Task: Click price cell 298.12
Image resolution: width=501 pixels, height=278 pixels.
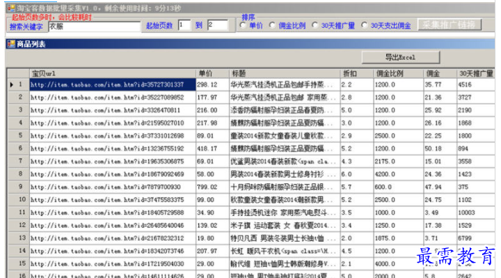Action: 212,85
